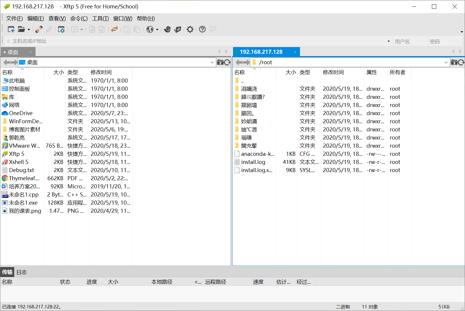Screen dimensions: 465x311
Task: Expand the host address dropdown arrow
Action: coord(389,41)
